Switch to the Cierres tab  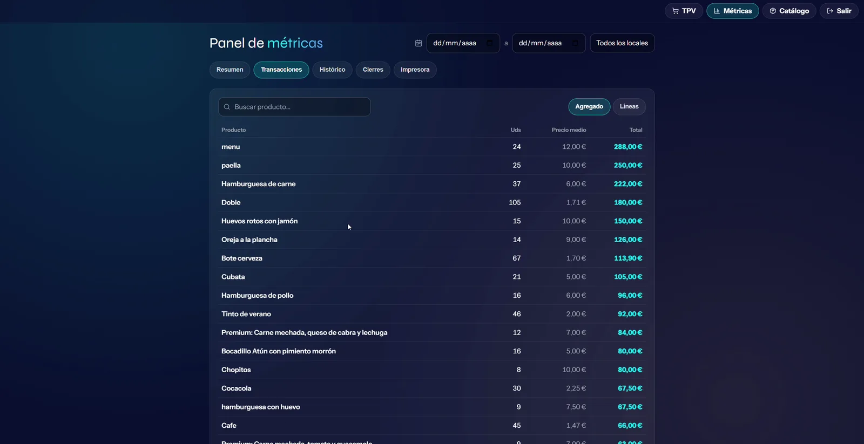pyautogui.click(x=373, y=70)
